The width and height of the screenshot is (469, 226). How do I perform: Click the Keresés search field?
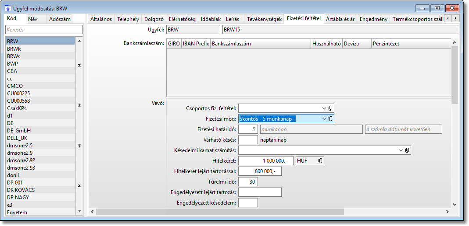point(44,30)
